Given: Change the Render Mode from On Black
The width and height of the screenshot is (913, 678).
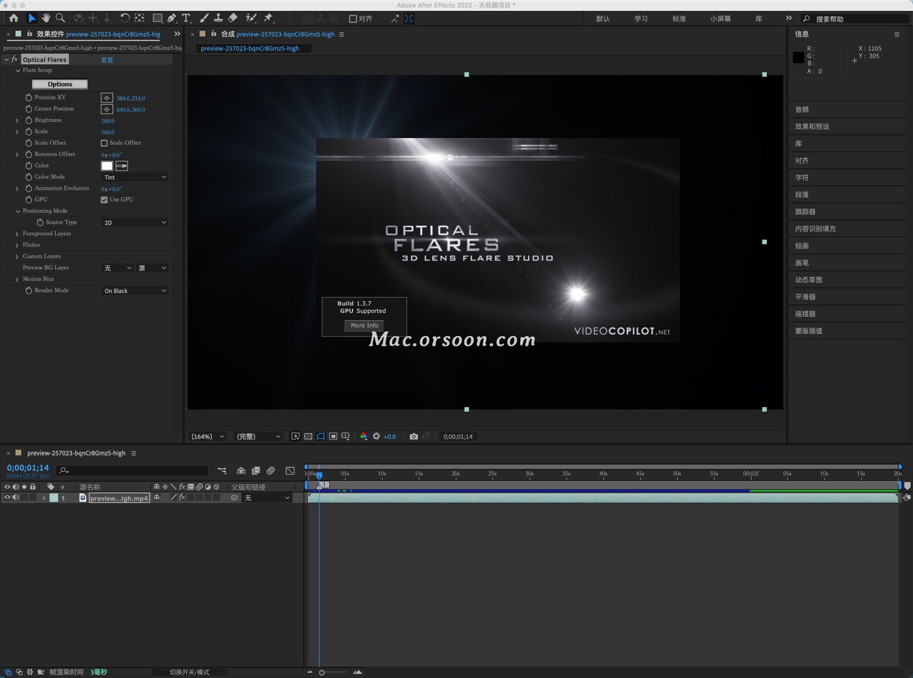Looking at the screenshot, I should point(134,290).
